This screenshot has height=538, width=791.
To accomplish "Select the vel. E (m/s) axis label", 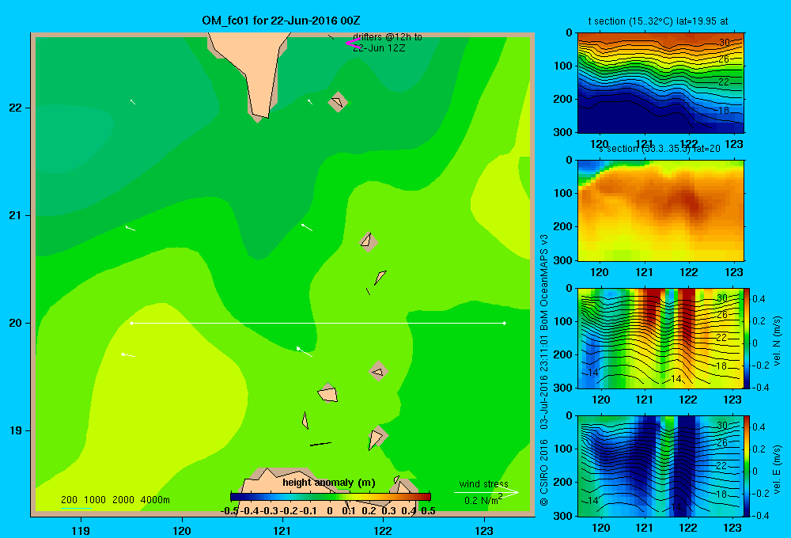I will 777,469.
